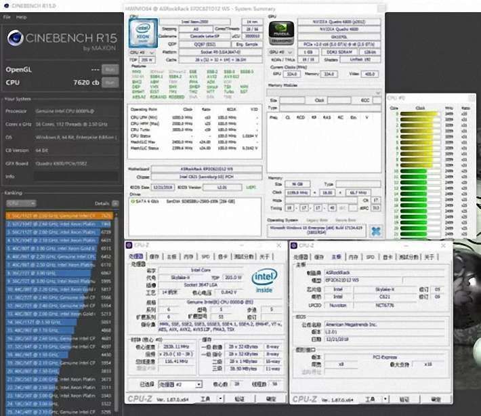
Task: Click the Cinebench ranking list scrollbar
Action: (x=117, y=313)
